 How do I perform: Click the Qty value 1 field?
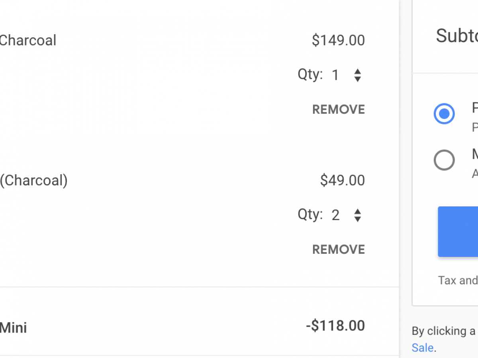coord(335,75)
